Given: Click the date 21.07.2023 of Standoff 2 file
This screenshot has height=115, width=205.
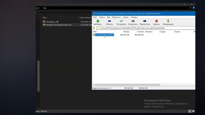Looking at the screenshot, I should [x=86, y=25].
